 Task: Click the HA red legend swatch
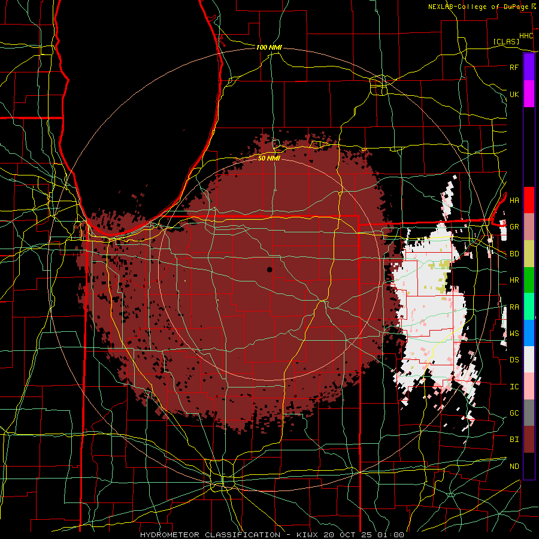[529, 200]
